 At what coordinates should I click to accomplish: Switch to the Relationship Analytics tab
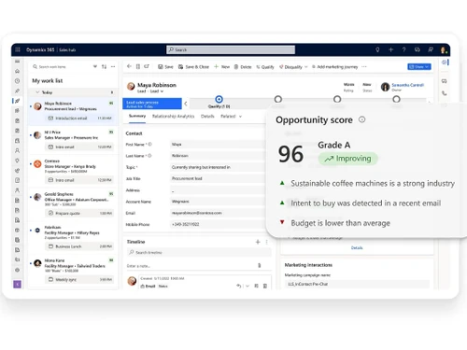point(173,117)
